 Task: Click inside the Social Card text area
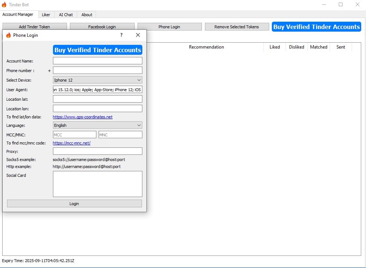tap(97, 184)
